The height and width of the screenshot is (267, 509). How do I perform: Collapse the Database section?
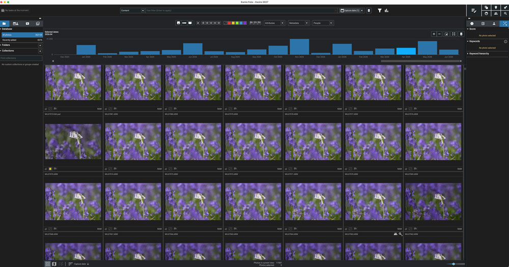point(1,29)
